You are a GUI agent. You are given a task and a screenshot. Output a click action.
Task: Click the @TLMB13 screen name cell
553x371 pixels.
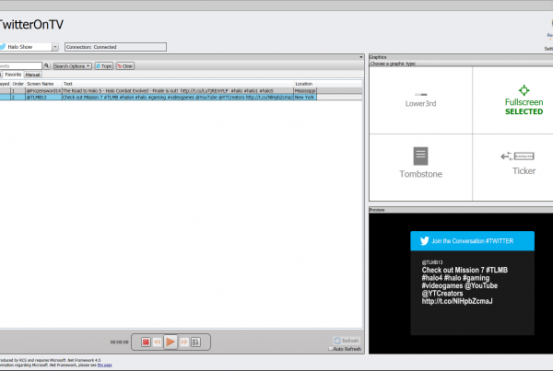pos(43,98)
